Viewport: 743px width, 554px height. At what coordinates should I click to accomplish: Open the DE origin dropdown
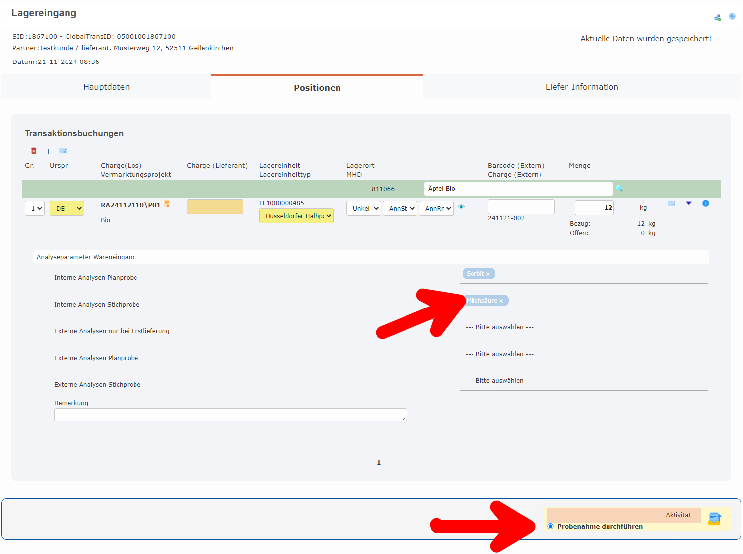tap(67, 208)
